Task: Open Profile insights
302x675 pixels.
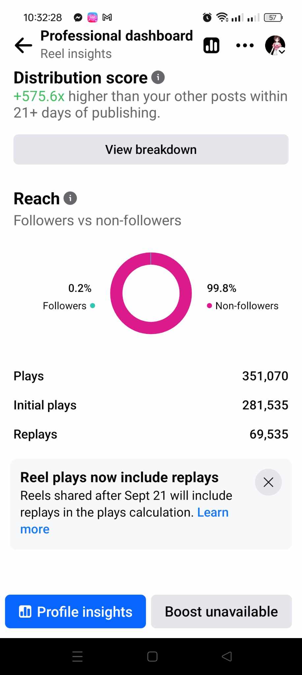Action: click(x=75, y=611)
